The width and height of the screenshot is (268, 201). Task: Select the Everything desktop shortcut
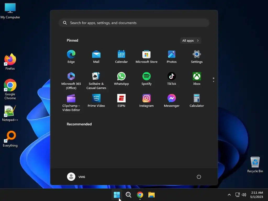tap(10, 139)
